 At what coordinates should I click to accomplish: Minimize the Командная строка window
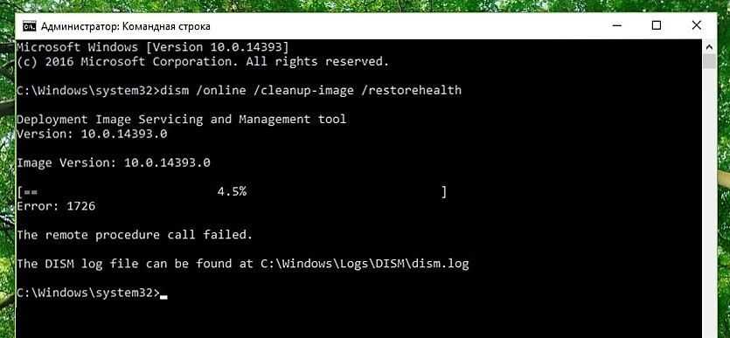[x=616, y=26]
